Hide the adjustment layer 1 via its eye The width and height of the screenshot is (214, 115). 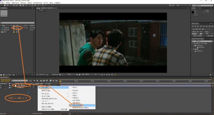[1, 86]
